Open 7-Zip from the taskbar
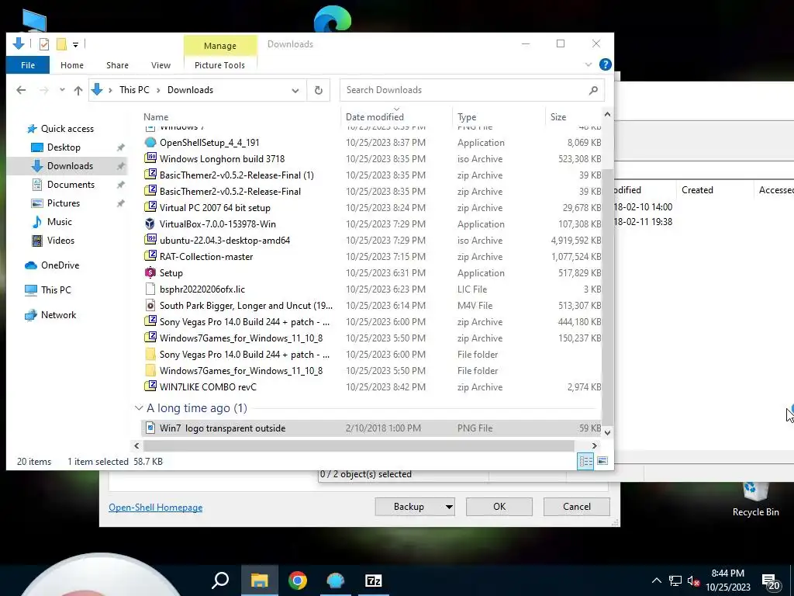 pyautogui.click(x=374, y=580)
